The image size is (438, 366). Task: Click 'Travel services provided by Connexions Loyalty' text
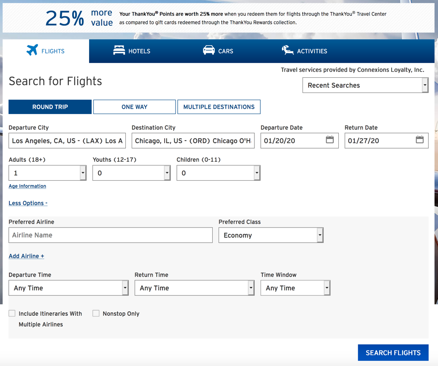click(x=352, y=70)
